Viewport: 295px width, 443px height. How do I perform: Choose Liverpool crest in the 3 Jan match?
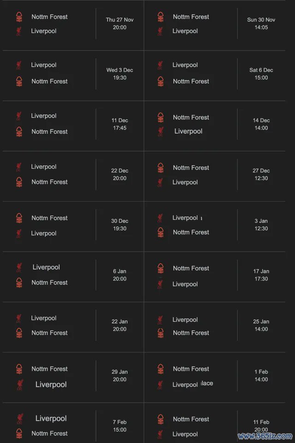click(160, 218)
